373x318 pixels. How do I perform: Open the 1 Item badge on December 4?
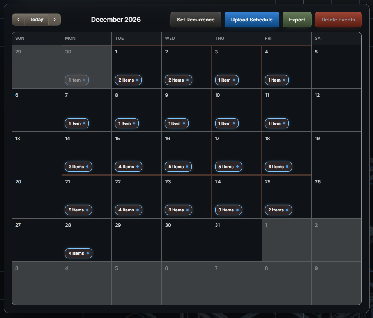coord(277,80)
